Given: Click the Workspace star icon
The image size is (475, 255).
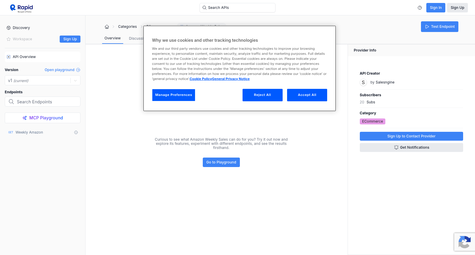Looking at the screenshot, I should [x=9, y=39].
